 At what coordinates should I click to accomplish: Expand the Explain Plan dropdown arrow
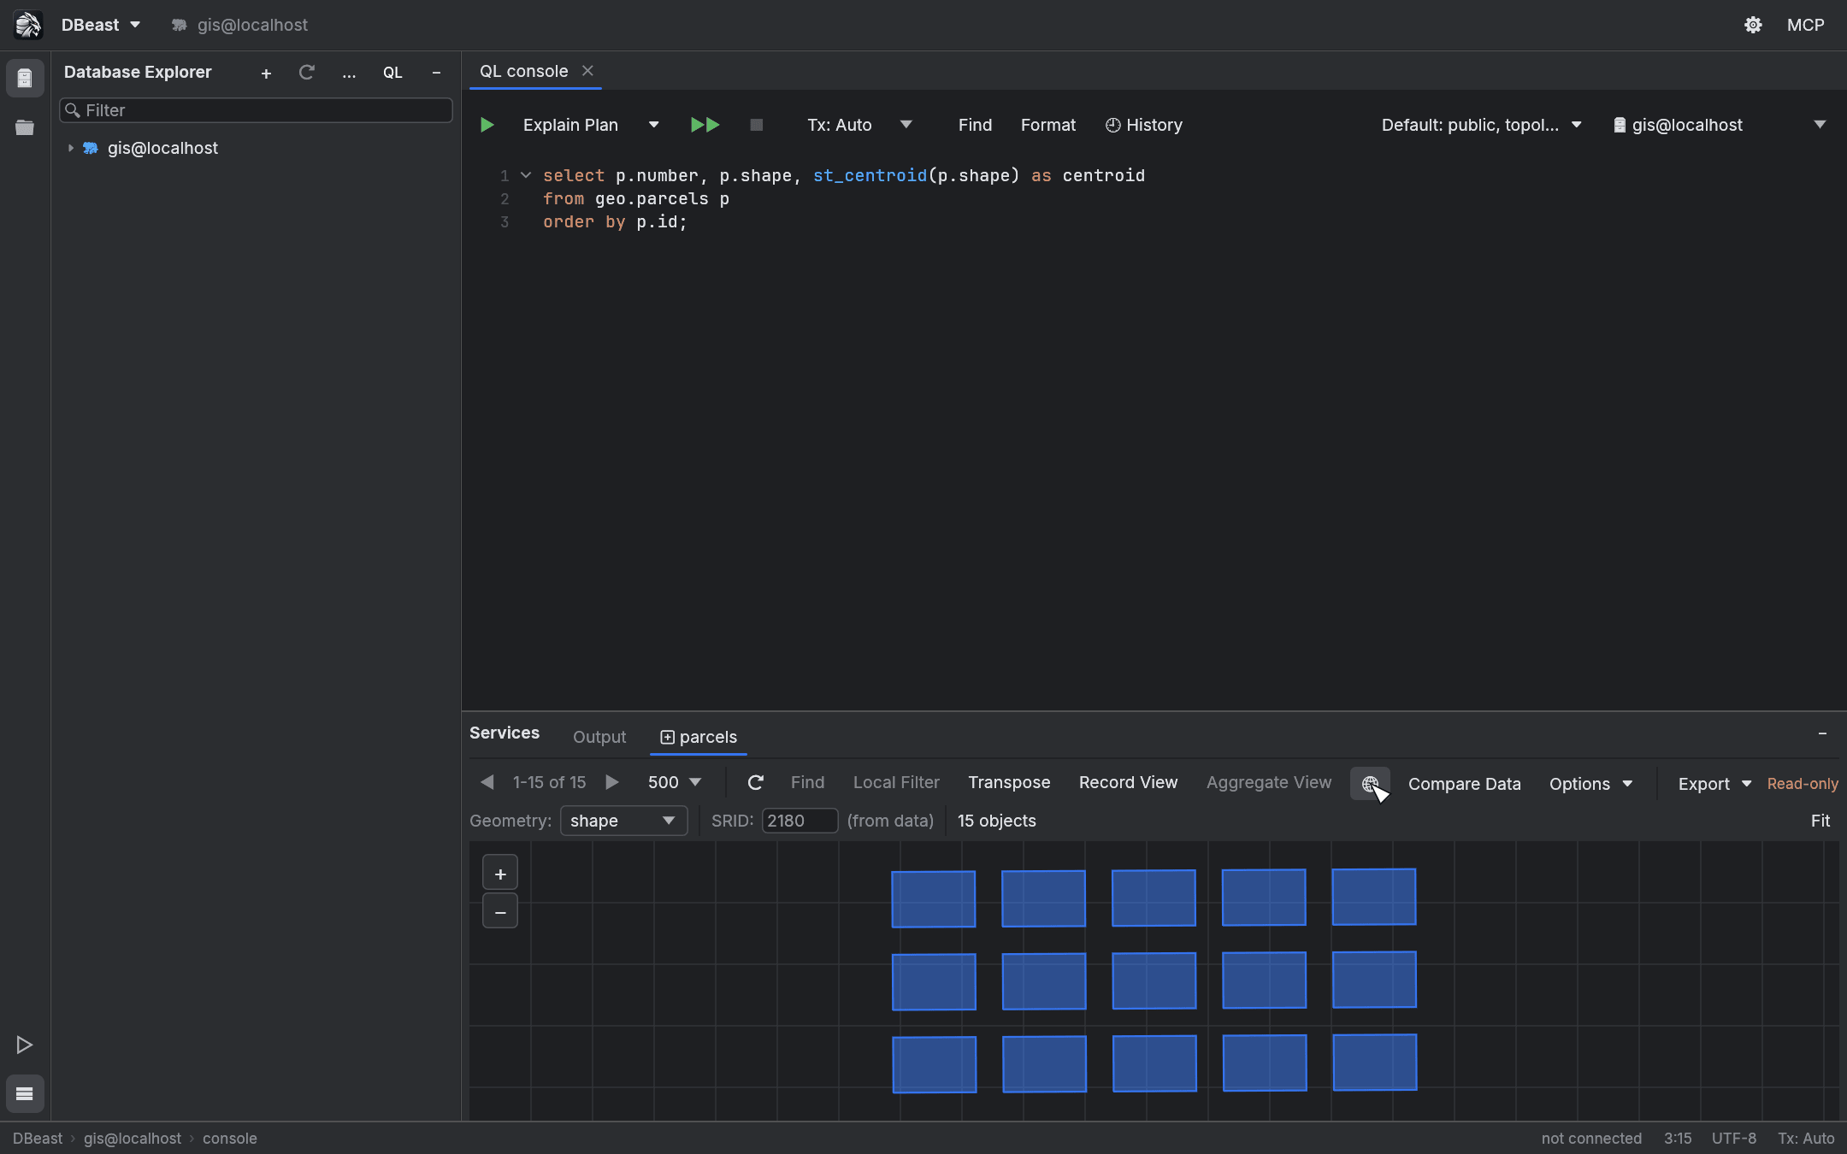coord(654,125)
